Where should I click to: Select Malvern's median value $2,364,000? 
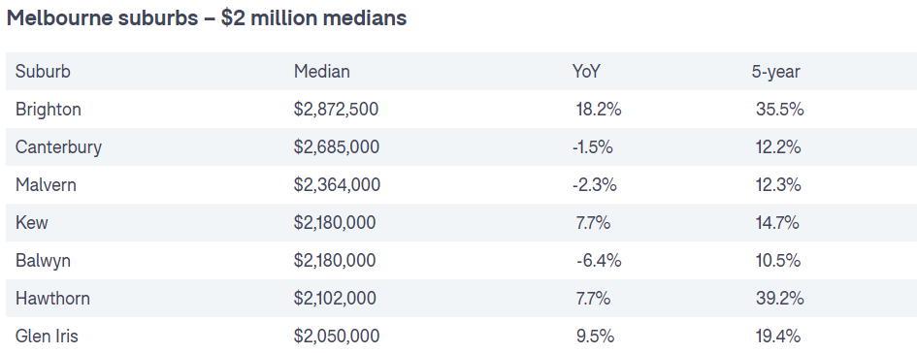pos(337,184)
